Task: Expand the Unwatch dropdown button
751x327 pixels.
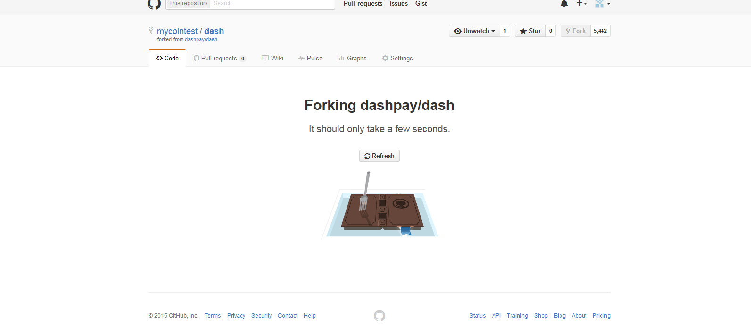Action: point(474,31)
